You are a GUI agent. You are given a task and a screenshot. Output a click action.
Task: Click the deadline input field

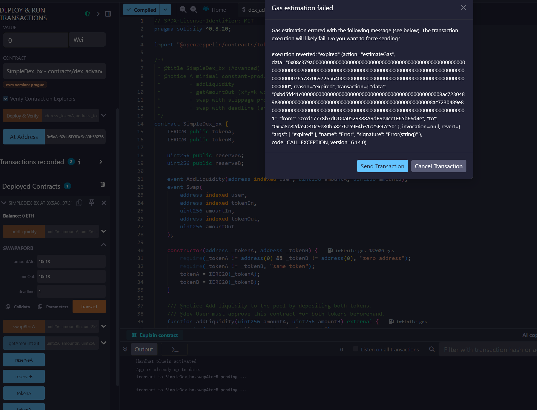(71, 291)
